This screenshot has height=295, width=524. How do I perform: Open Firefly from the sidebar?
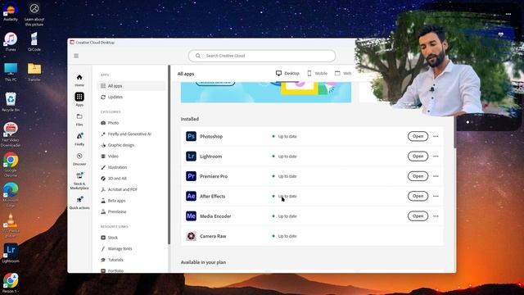tap(79, 139)
